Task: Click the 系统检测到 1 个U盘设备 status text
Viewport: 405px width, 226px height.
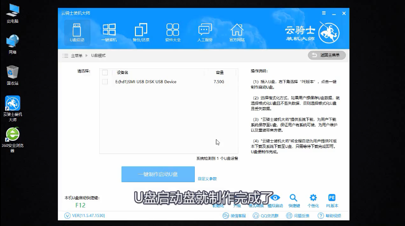Action: click(x=217, y=158)
